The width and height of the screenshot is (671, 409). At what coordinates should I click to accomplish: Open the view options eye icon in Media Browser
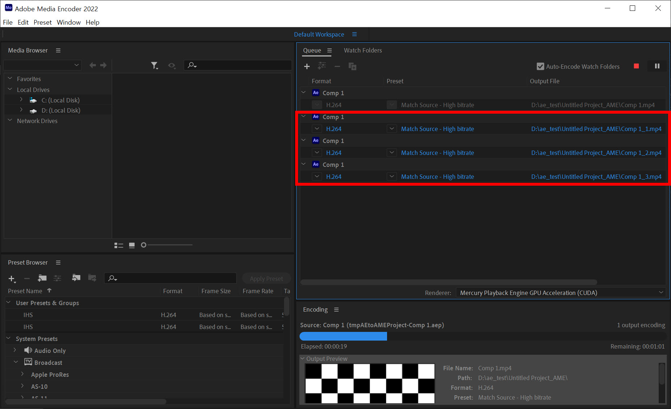(x=172, y=66)
